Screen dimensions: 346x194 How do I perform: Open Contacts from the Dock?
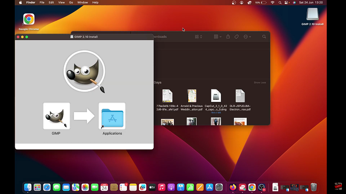(x=114, y=188)
